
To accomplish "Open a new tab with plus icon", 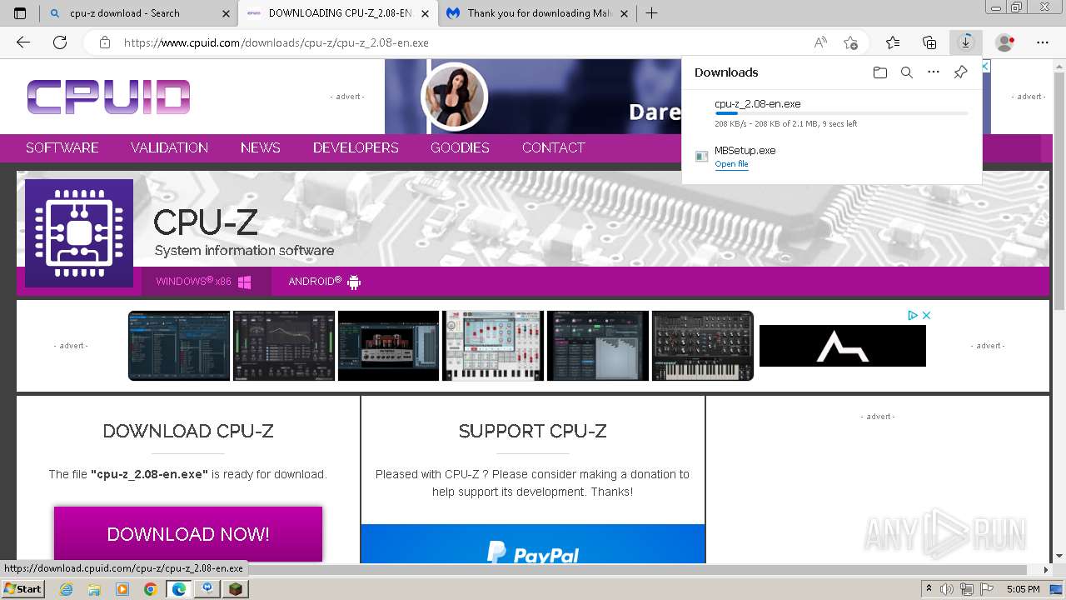I will point(651,13).
